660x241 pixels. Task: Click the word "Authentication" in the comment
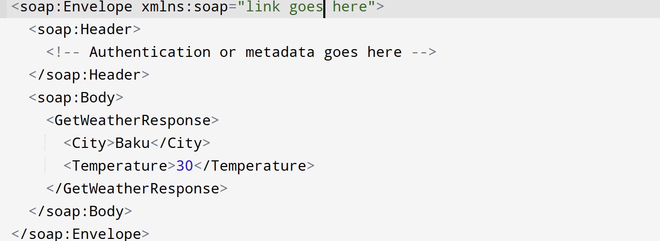tap(149, 52)
